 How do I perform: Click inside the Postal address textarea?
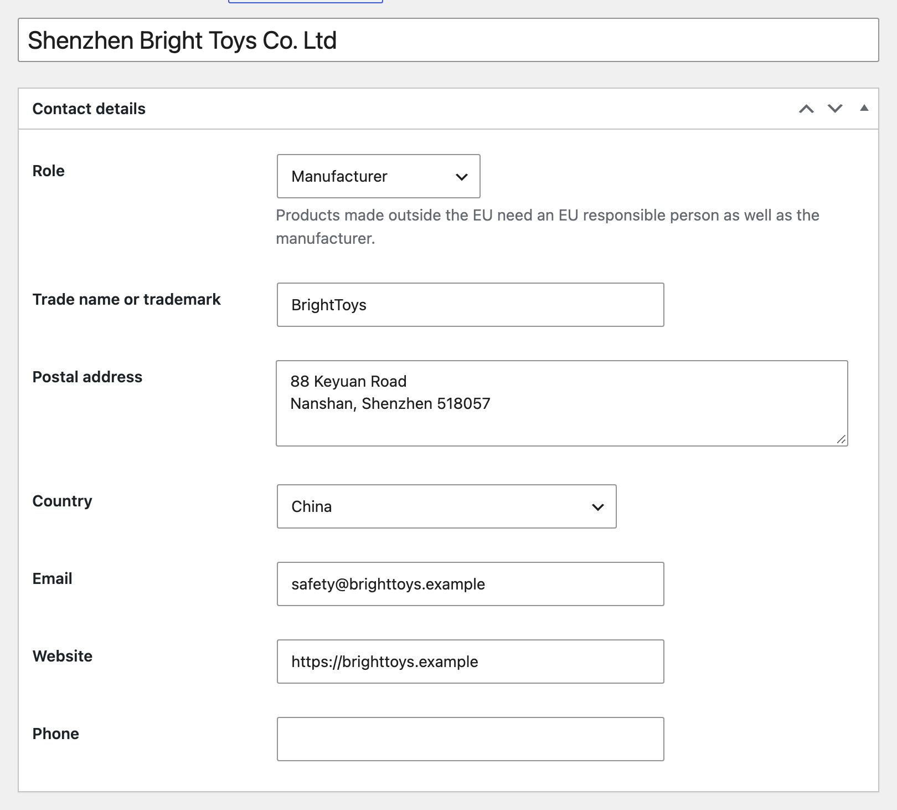(562, 403)
